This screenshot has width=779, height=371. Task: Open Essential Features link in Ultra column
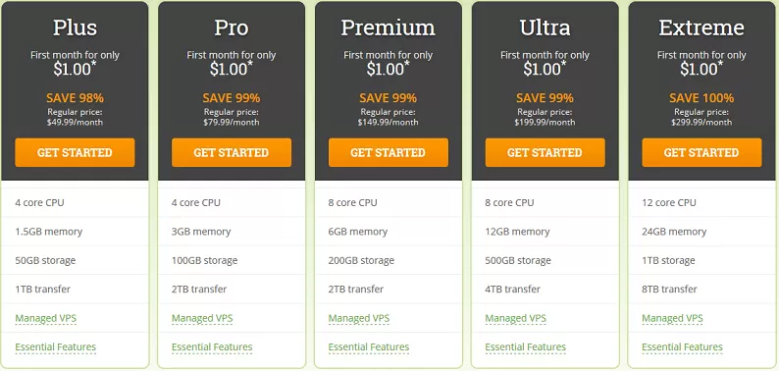click(x=526, y=347)
